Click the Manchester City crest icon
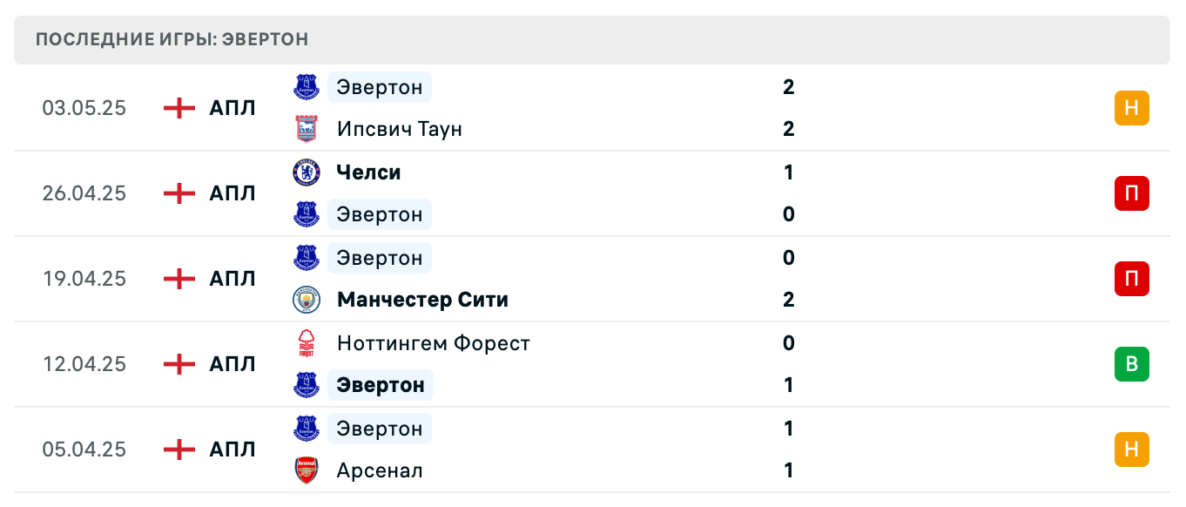1186x507 pixels. pyautogui.click(x=307, y=300)
